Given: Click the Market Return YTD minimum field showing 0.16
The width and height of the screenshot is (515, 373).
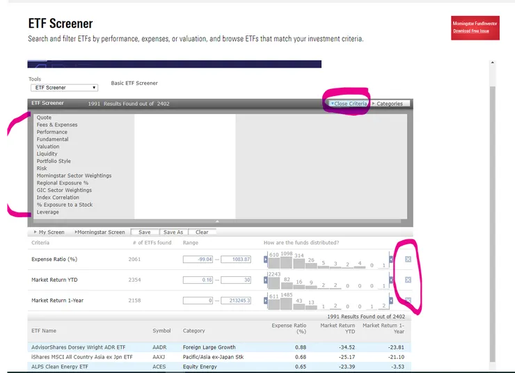Looking at the screenshot, I should [x=198, y=280].
